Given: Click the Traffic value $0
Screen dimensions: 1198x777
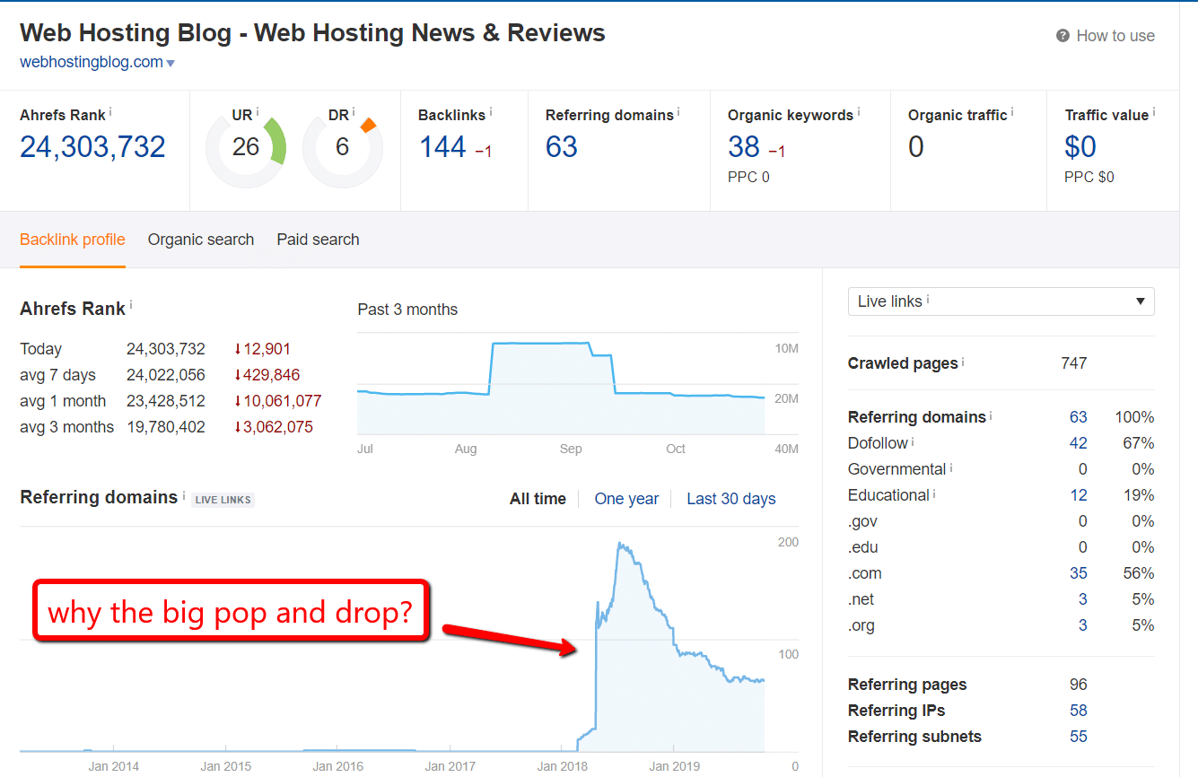Looking at the screenshot, I should click(1080, 147).
